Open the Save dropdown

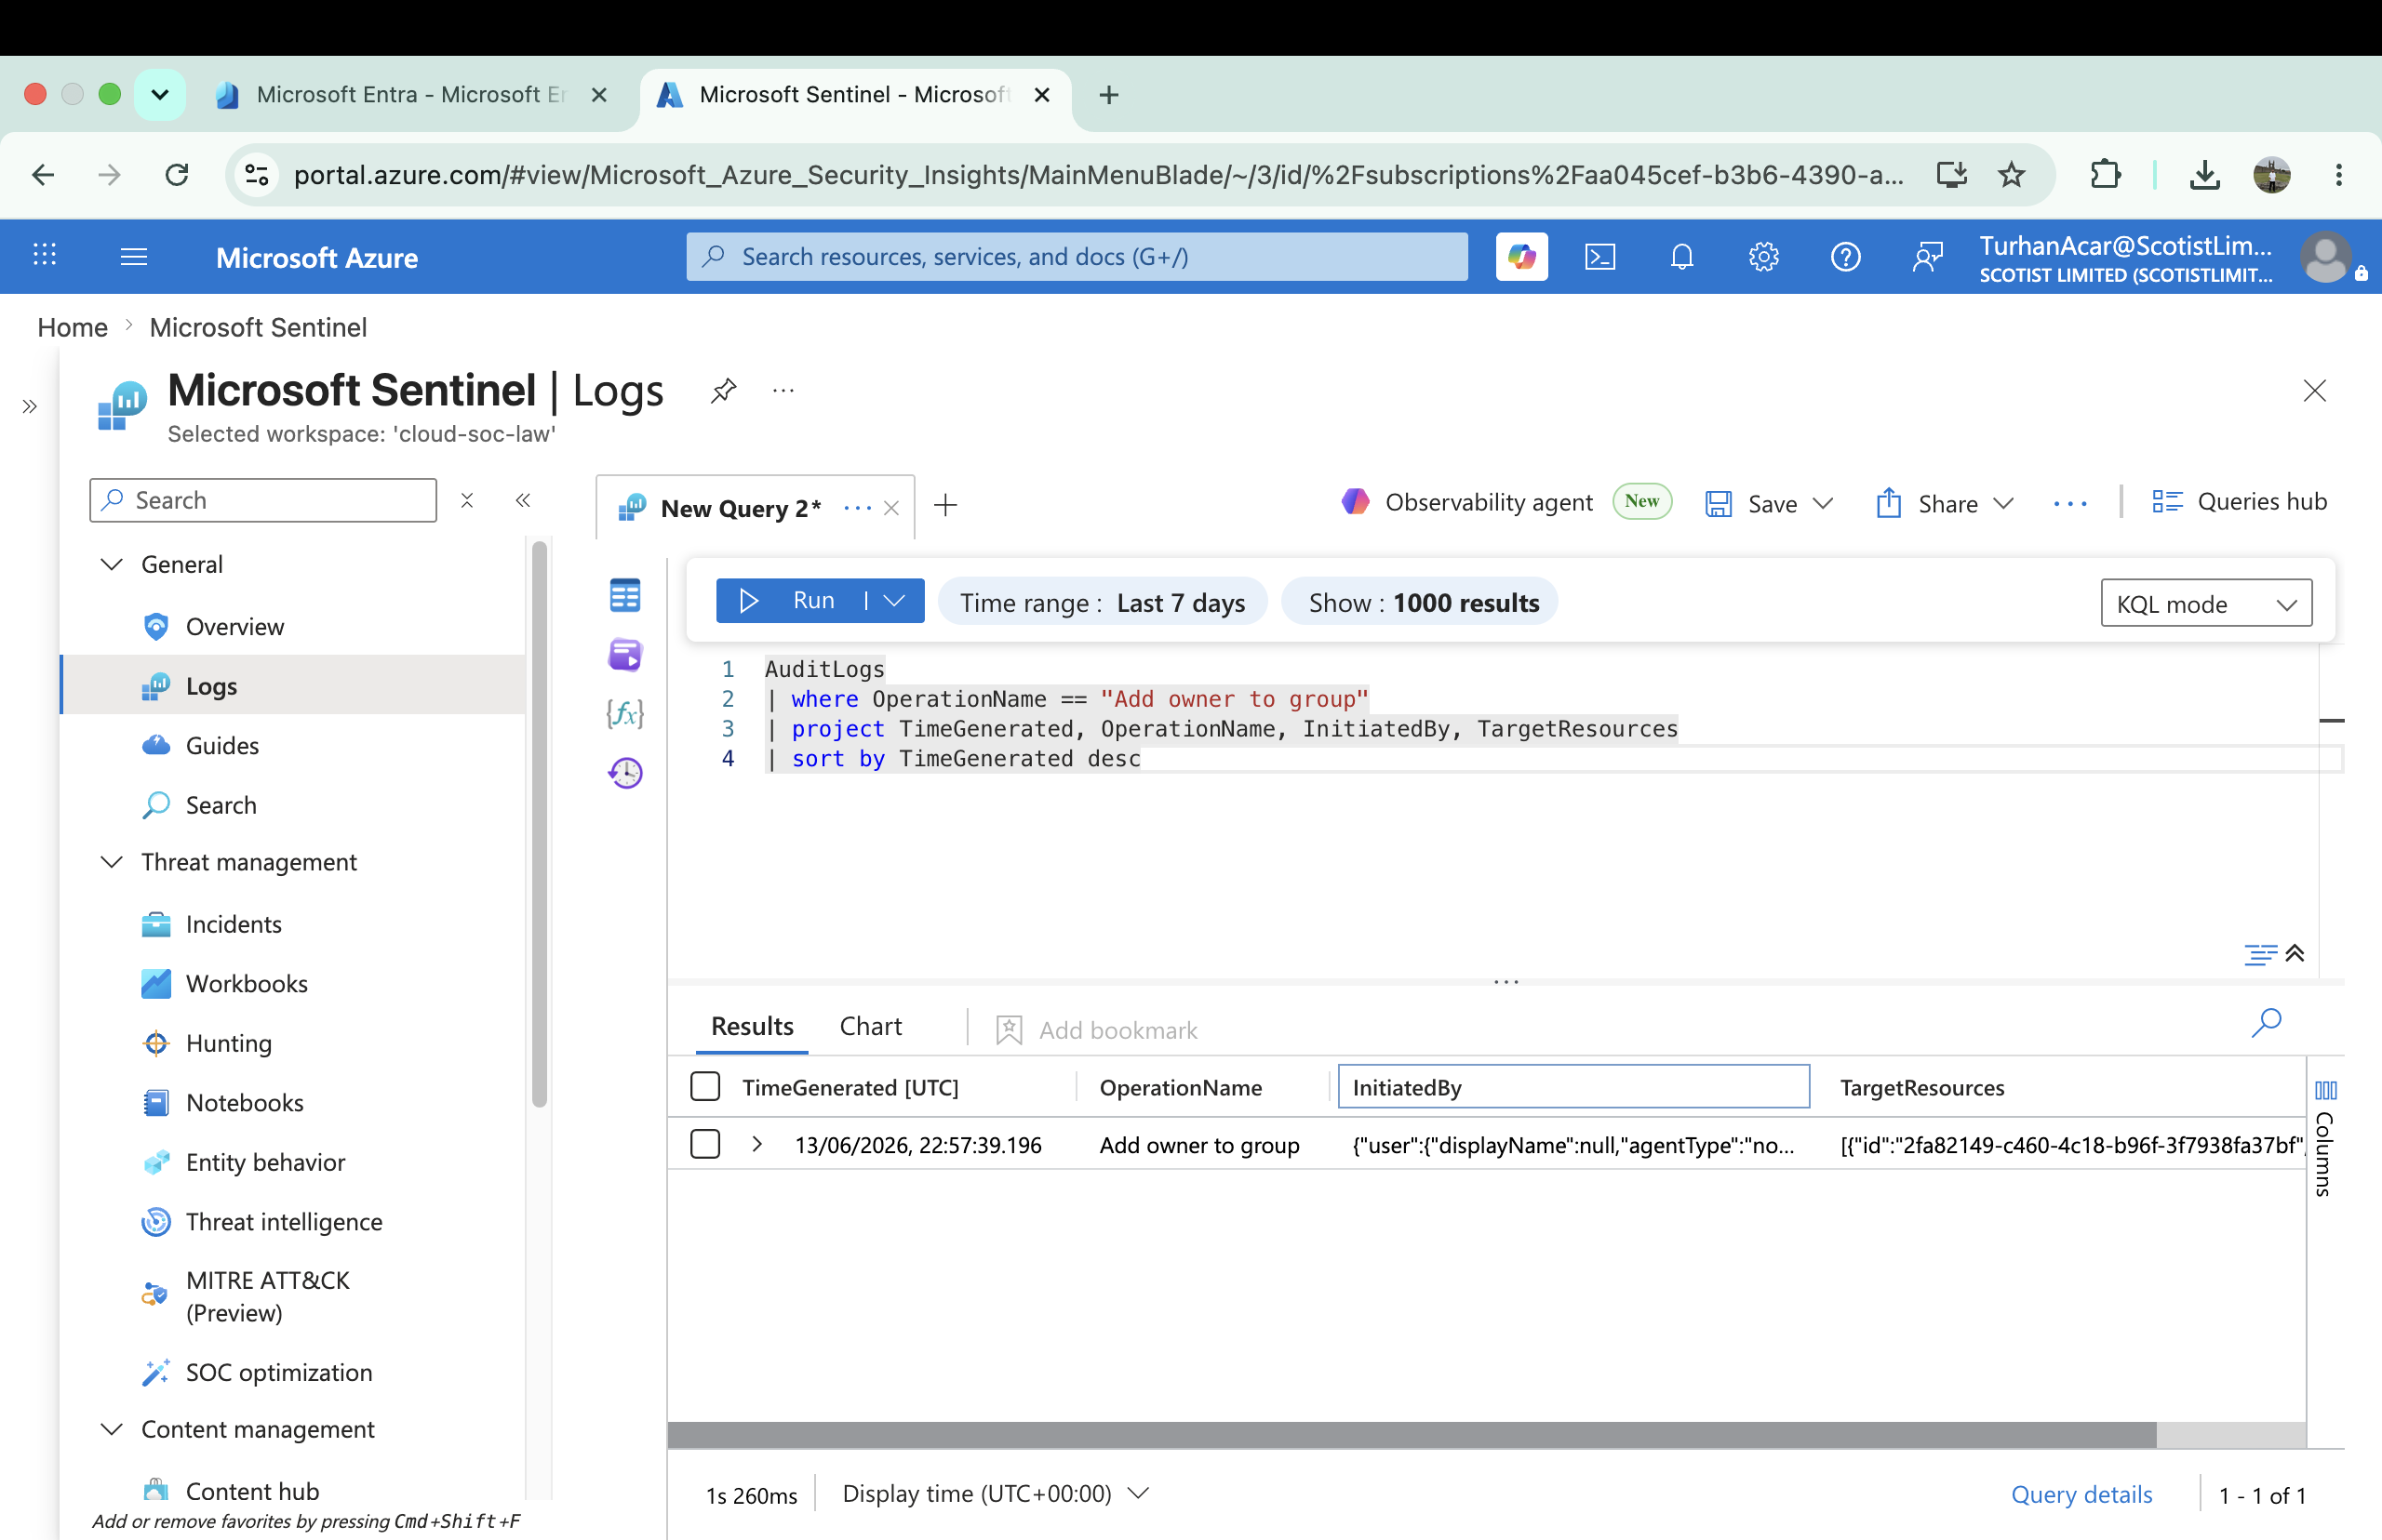tap(1823, 503)
